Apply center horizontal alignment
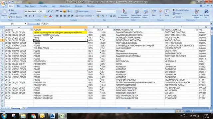This screenshot has width=213, height=119. click(61, 16)
